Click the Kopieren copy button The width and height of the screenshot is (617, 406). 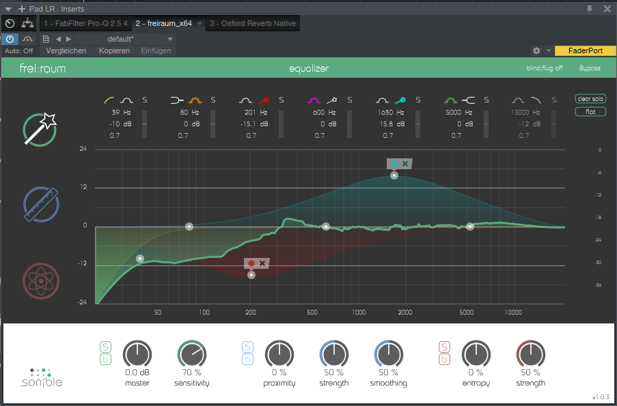tap(114, 50)
